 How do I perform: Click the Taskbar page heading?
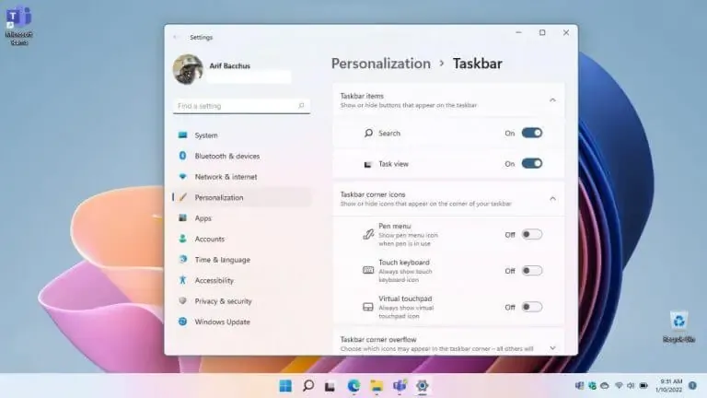pyautogui.click(x=478, y=64)
